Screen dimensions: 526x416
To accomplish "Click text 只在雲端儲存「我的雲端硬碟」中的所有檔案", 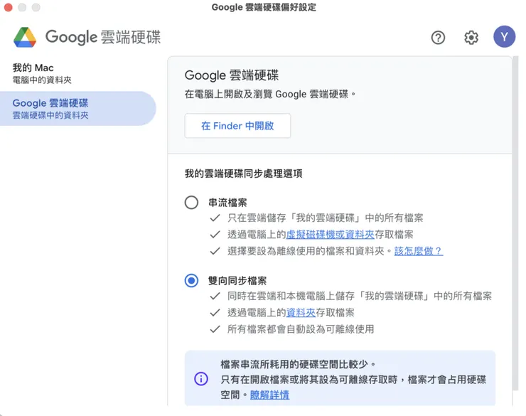I will coord(325,218).
